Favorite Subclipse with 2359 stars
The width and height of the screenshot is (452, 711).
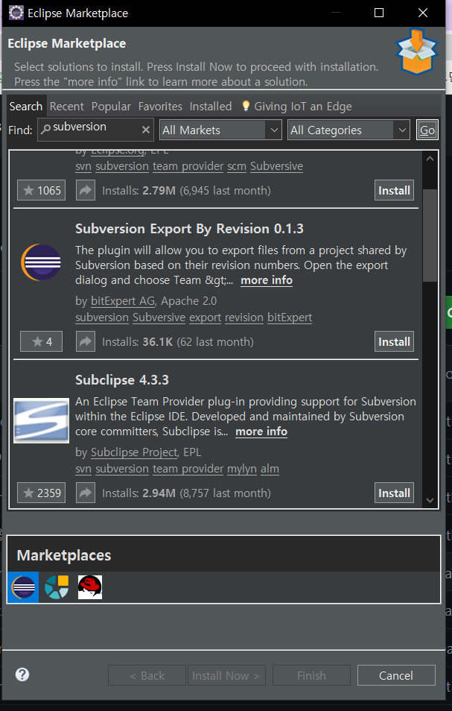[41, 493]
